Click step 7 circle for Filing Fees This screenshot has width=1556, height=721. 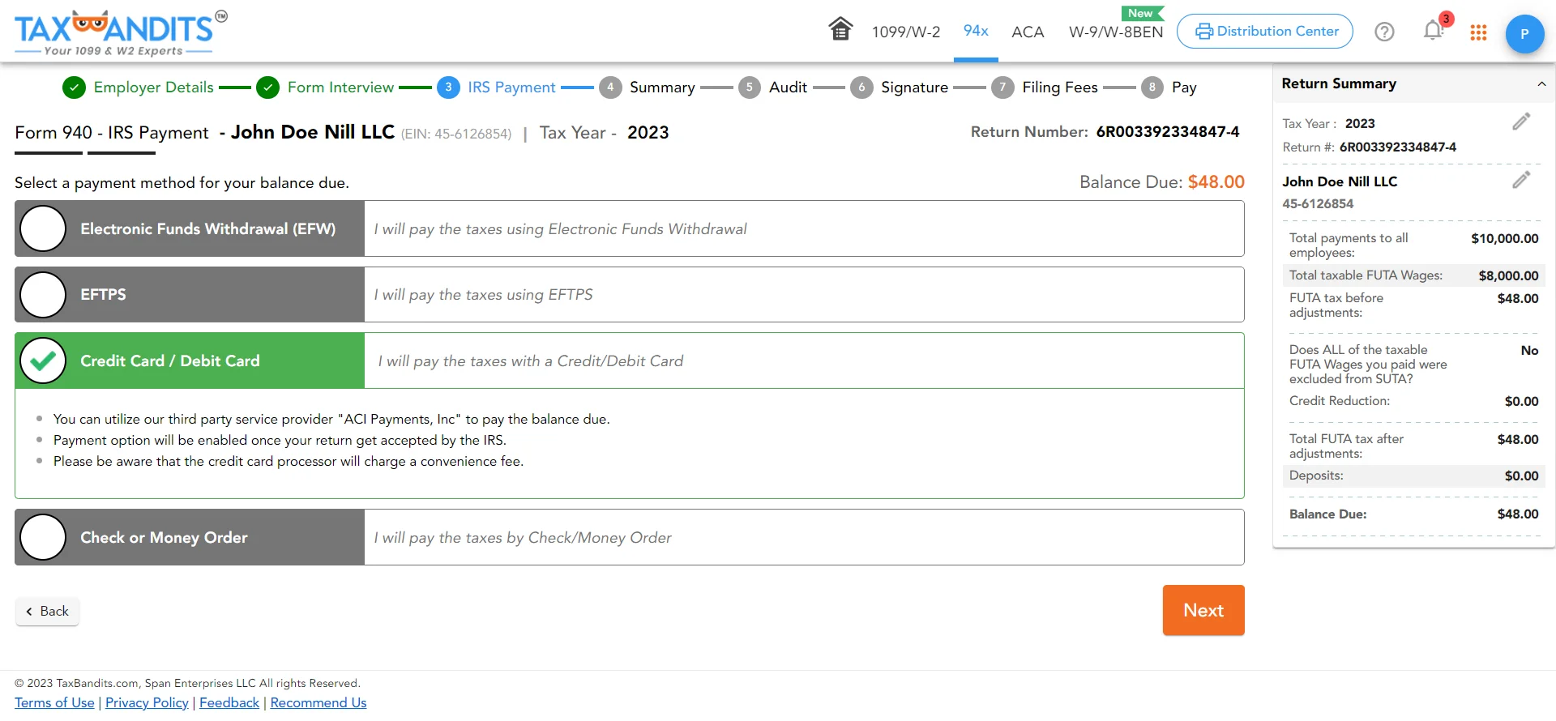point(1002,87)
